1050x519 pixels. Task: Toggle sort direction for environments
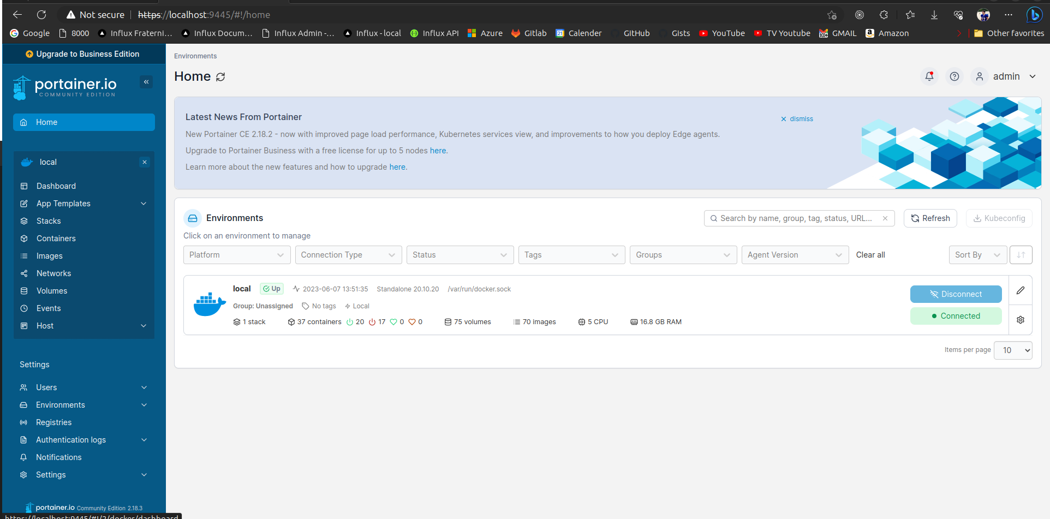(x=1021, y=254)
